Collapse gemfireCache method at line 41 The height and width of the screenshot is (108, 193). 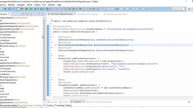[x=52, y=79]
